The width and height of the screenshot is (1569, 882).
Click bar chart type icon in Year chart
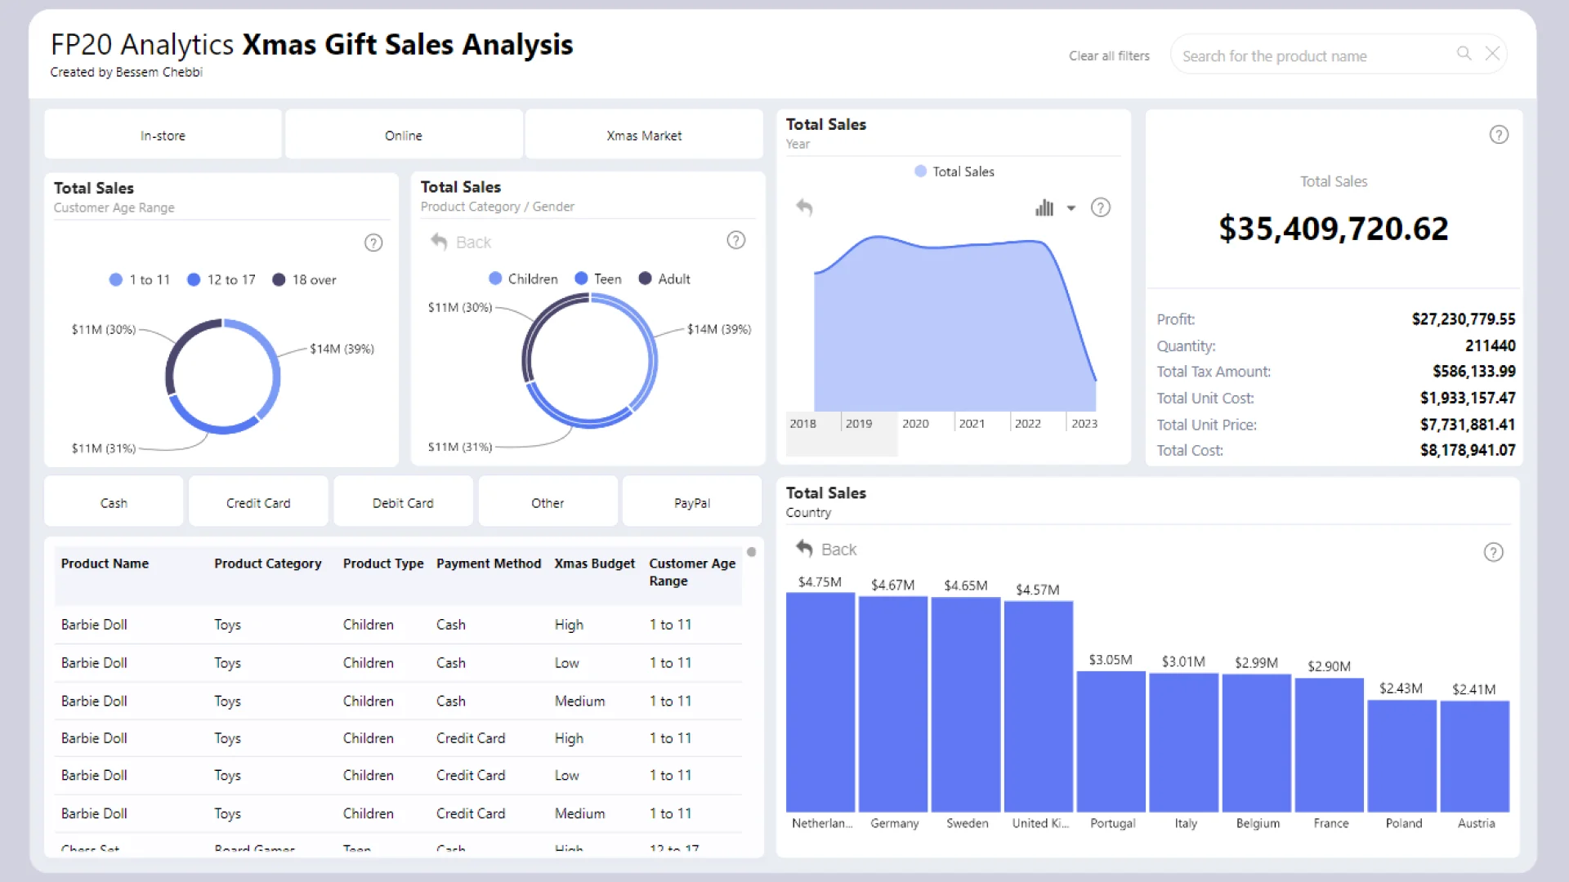pos(1044,207)
